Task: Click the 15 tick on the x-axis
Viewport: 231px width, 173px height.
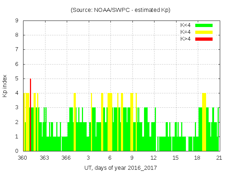Action: [175, 158]
